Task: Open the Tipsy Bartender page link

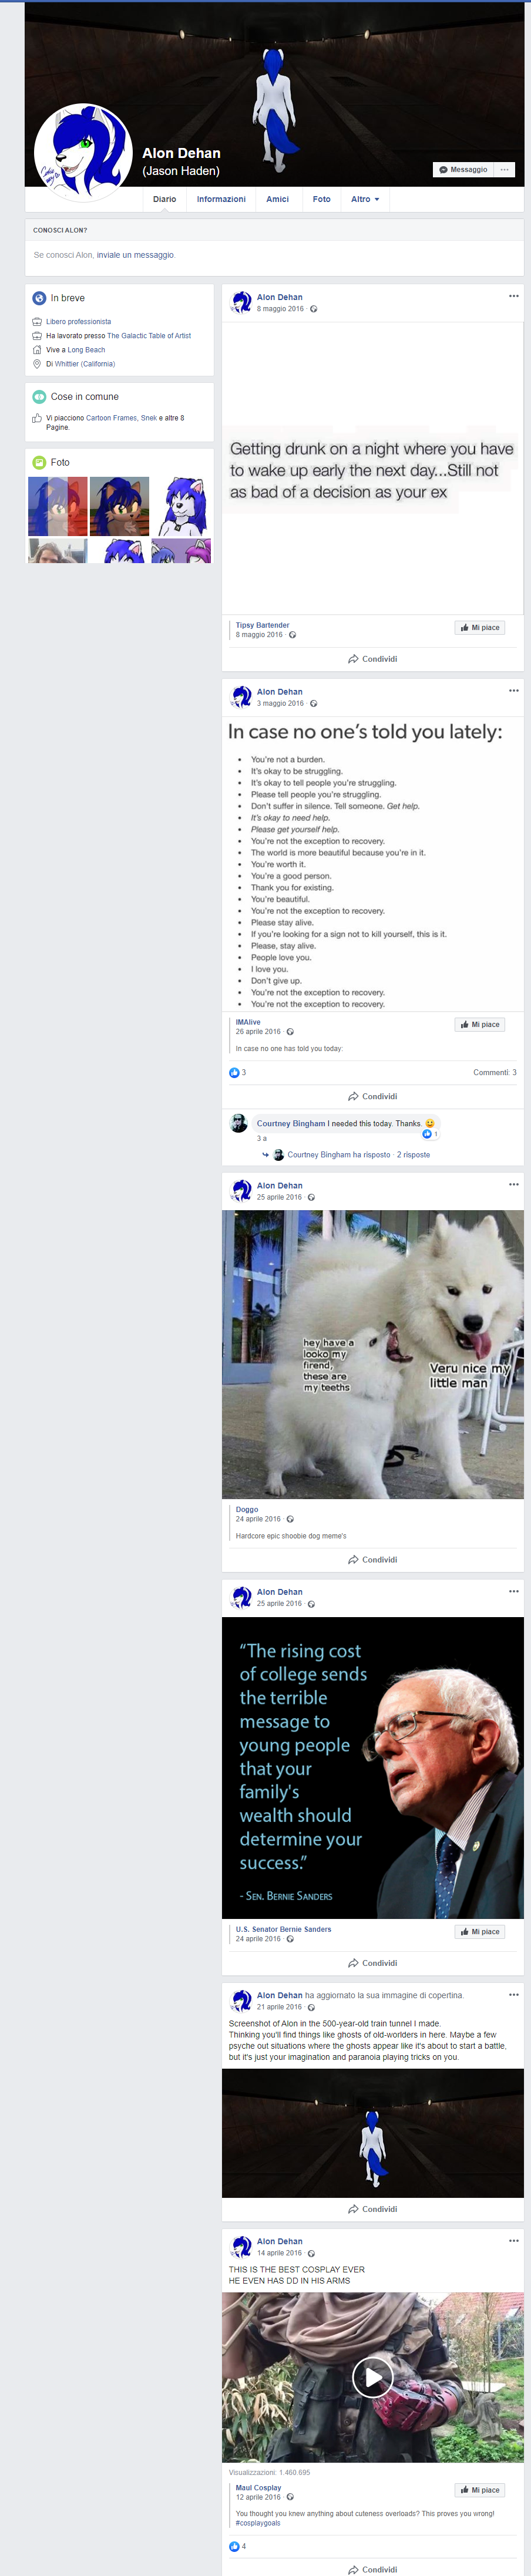Action: (263, 625)
